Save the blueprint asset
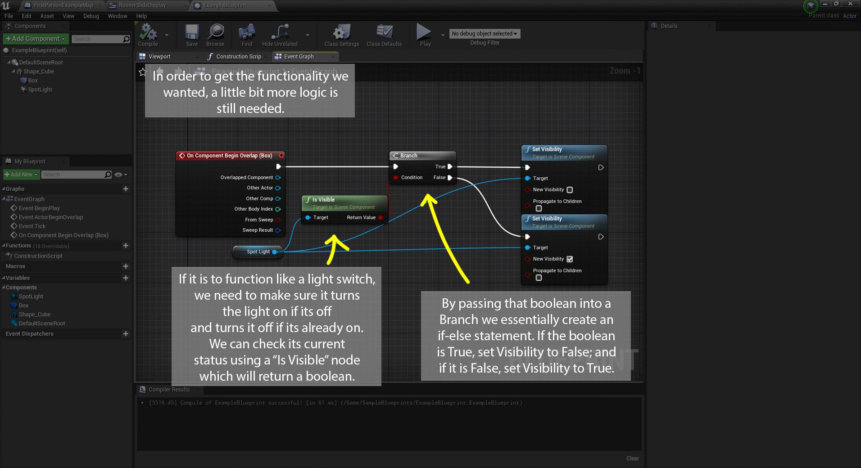This screenshot has height=468, width=861. pyautogui.click(x=192, y=35)
